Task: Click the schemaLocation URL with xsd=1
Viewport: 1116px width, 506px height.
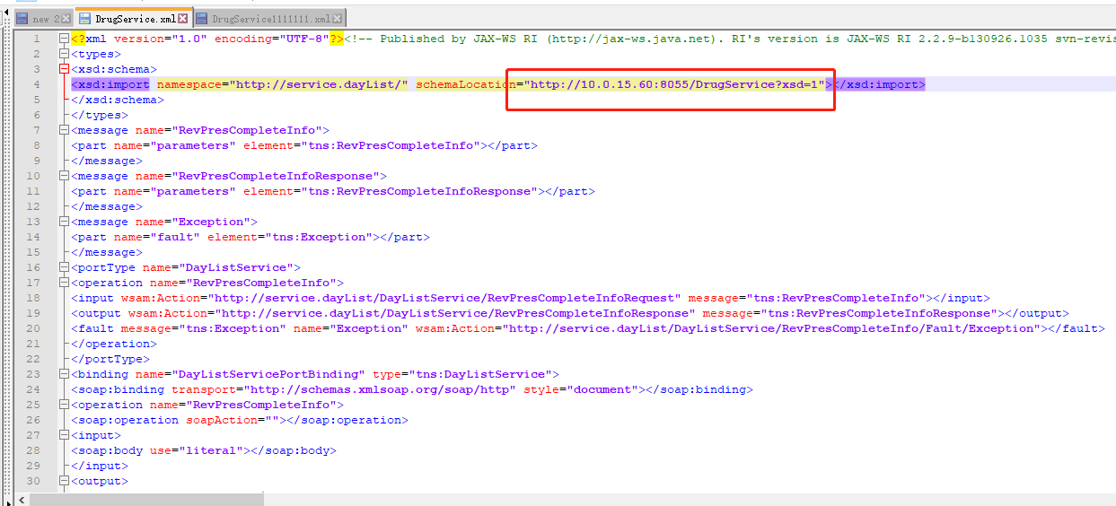Action: point(674,84)
